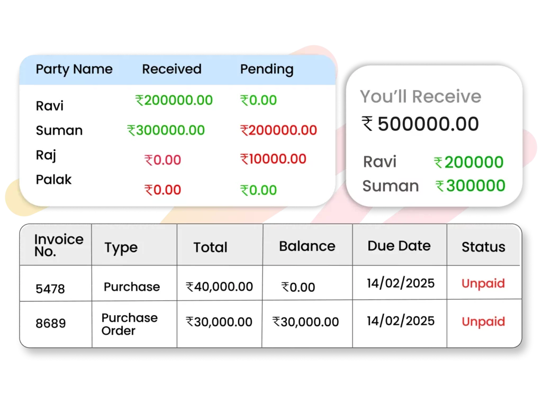The image size is (542, 394).
Task: Click the Invoice No. column header
Action: pyautogui.click(x=59, y=245)
